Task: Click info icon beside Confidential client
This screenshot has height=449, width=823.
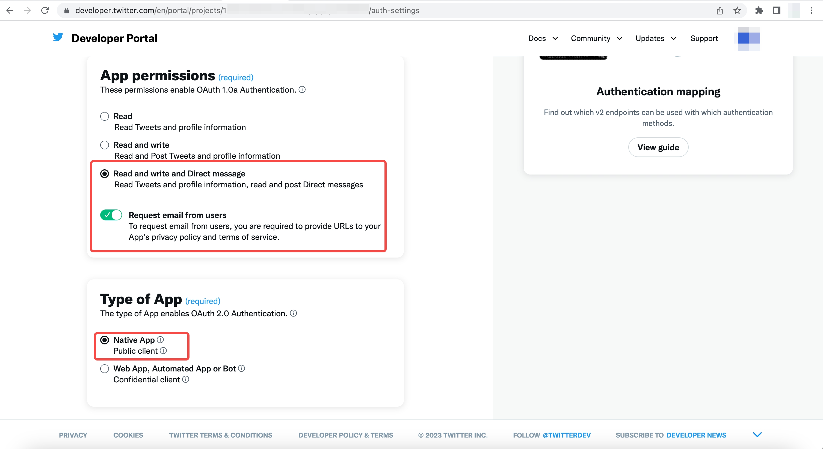Action: point(186,379)
